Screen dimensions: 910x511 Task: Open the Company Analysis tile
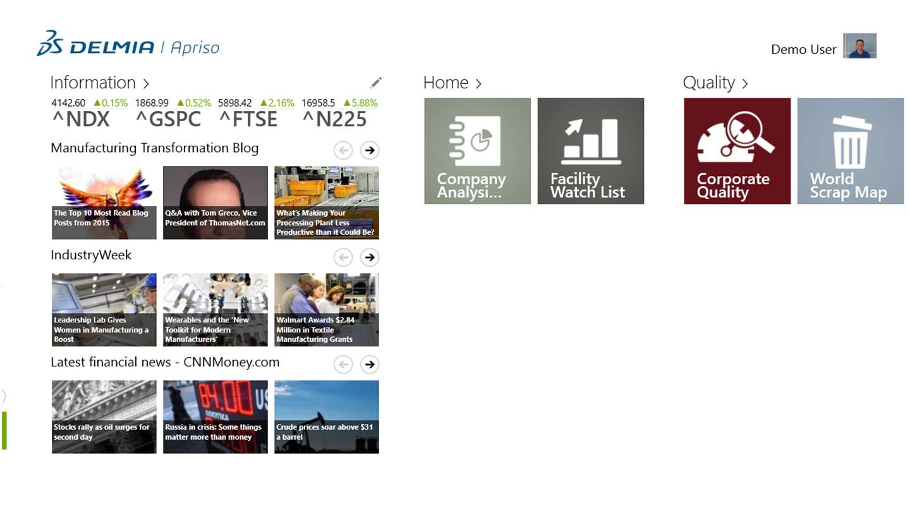477,151
